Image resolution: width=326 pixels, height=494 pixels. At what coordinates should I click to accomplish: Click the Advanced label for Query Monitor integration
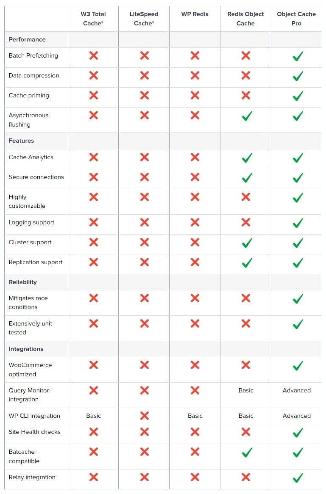[297, 390]
